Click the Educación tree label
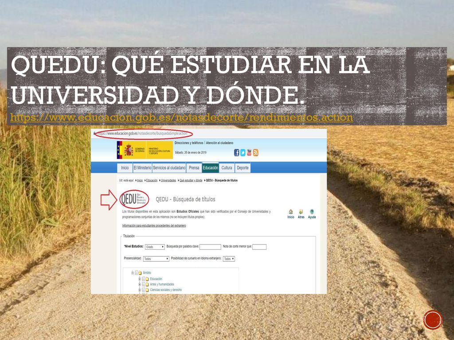Viewport: 454px width, 340px height. pos(156,279)
